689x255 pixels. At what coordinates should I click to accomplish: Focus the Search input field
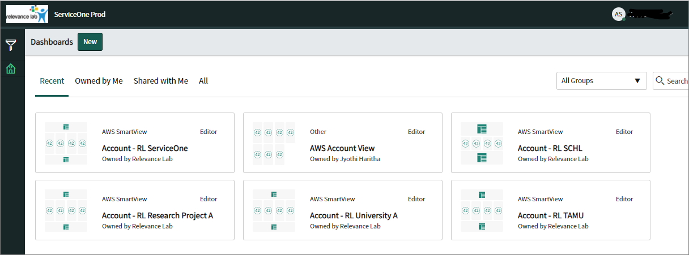click(x=671, y=81)
